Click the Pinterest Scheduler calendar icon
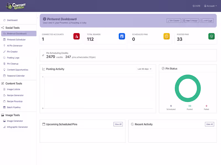The height and width of the screenshot is (165, 221). [x=4, y=40]
